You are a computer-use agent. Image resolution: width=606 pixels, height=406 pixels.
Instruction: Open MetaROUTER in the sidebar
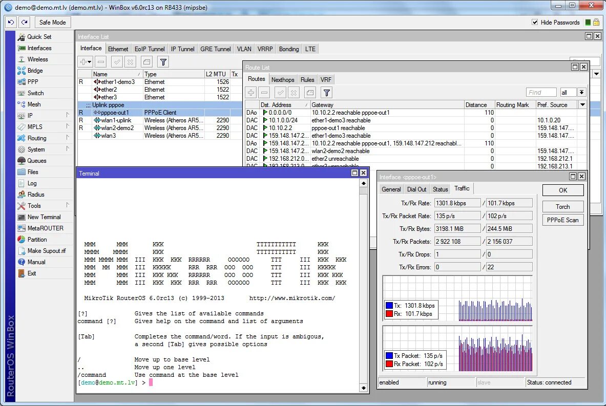[45, 228]
